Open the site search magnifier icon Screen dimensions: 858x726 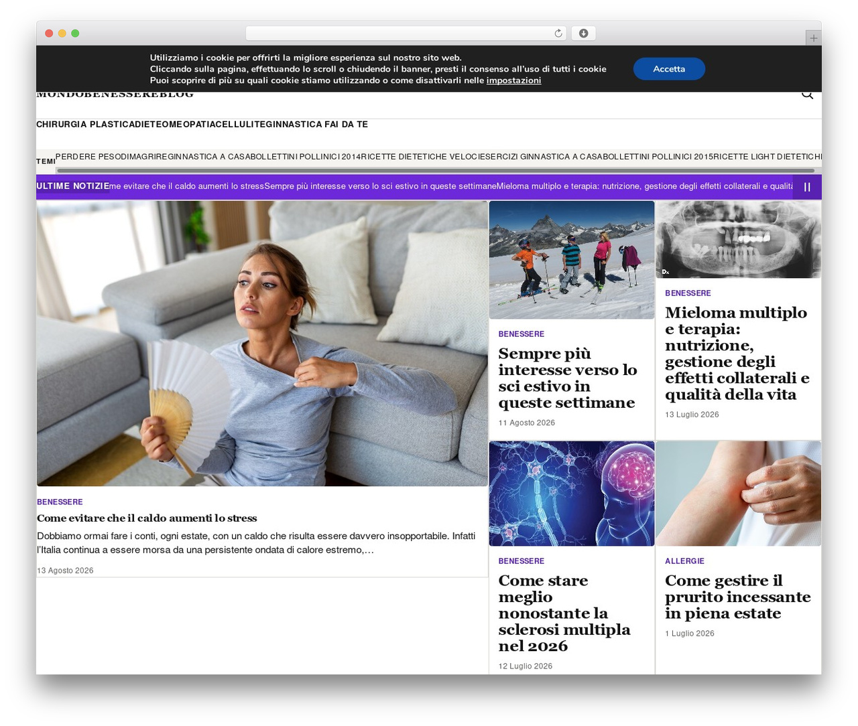pos(807,94)
